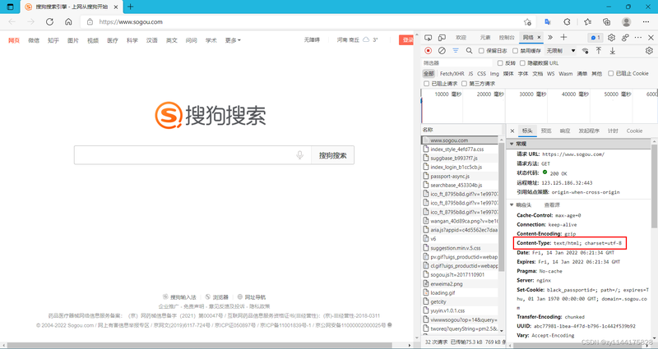658x349 pixels.
Task: Open network panel settings gear icon
Action: coord(649,51)
